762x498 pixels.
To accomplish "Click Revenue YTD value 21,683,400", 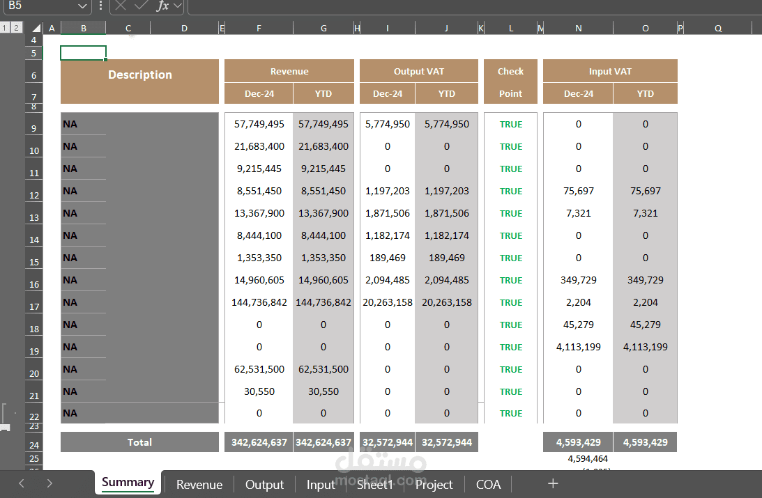I will (x=323, y=146).
